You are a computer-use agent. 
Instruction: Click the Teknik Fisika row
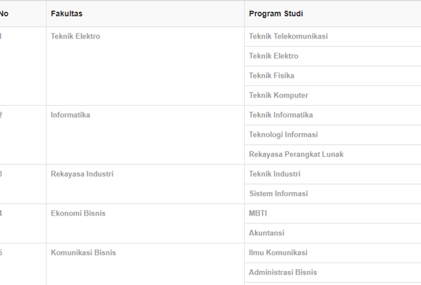tap(333, 76)
